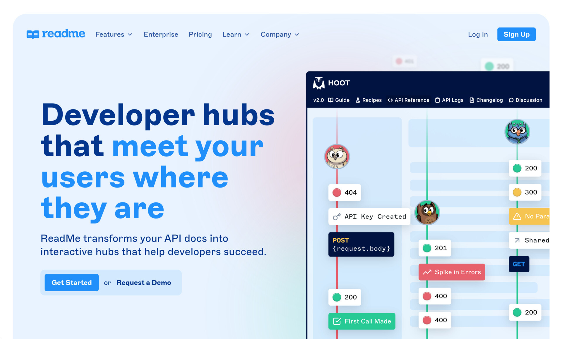The image size is (562, 339).
Task: Click the blue owl avatar with glasses
Action: coord(517,132)
